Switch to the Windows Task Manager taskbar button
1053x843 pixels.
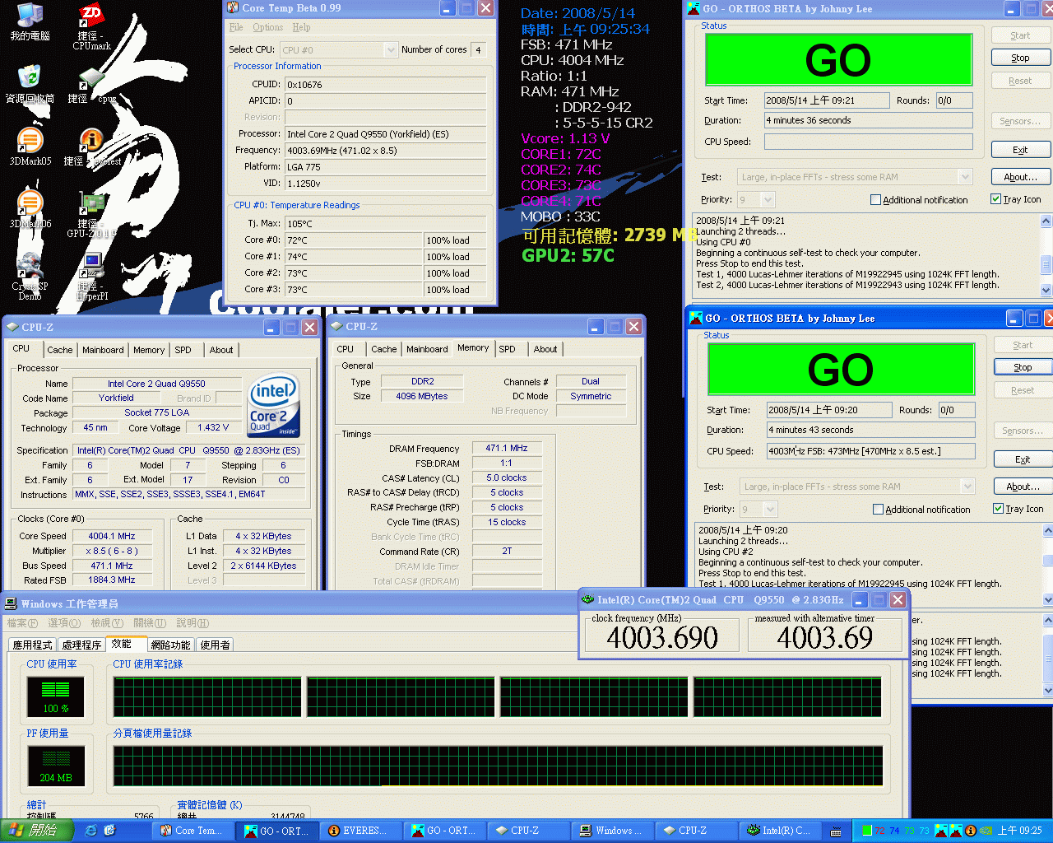click(612, 831)
